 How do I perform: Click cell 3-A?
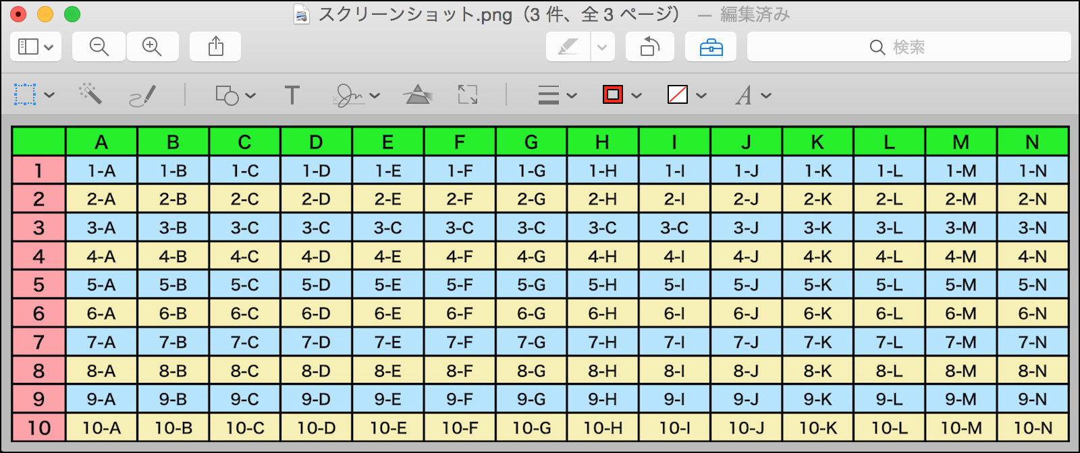(101, 228)
